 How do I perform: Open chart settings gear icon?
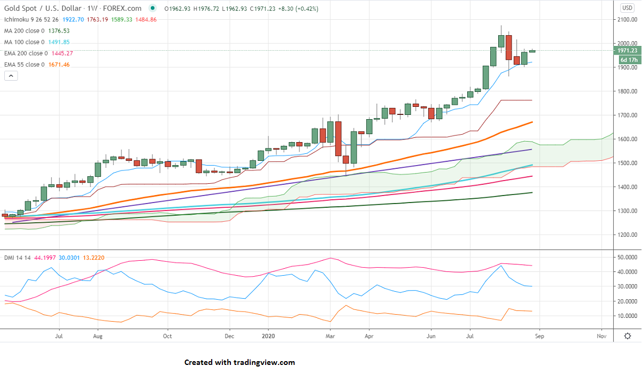pos(627,336)
